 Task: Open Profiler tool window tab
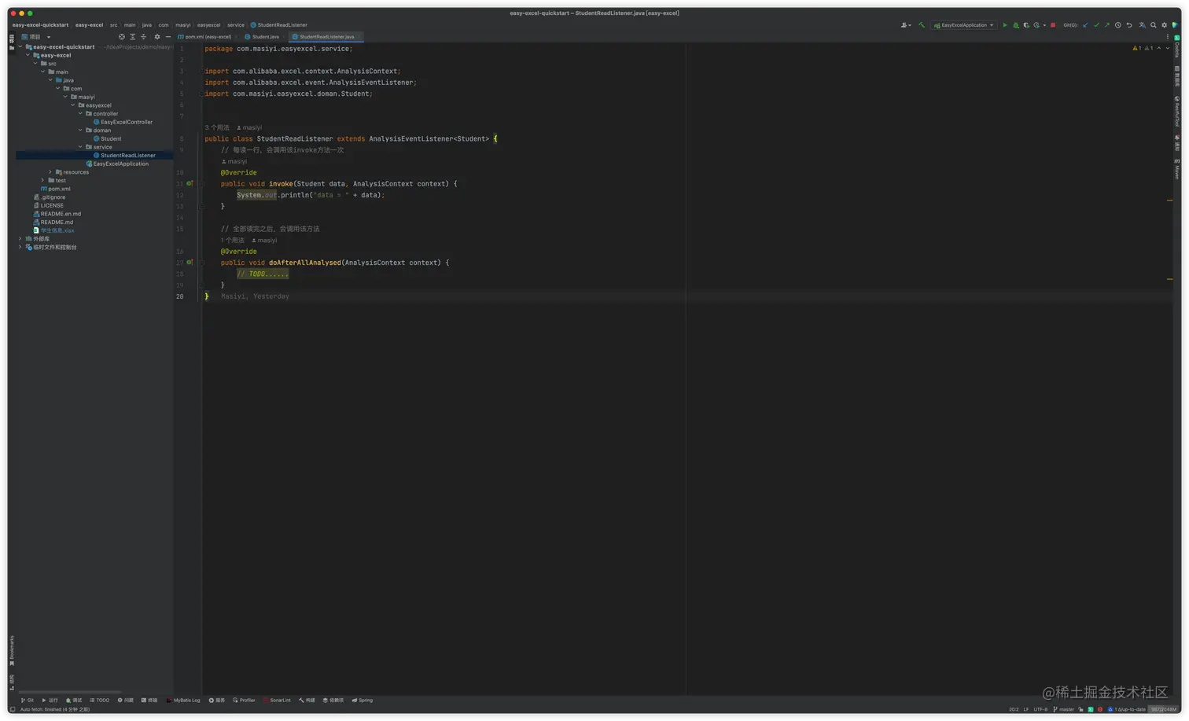pos(245,700)
